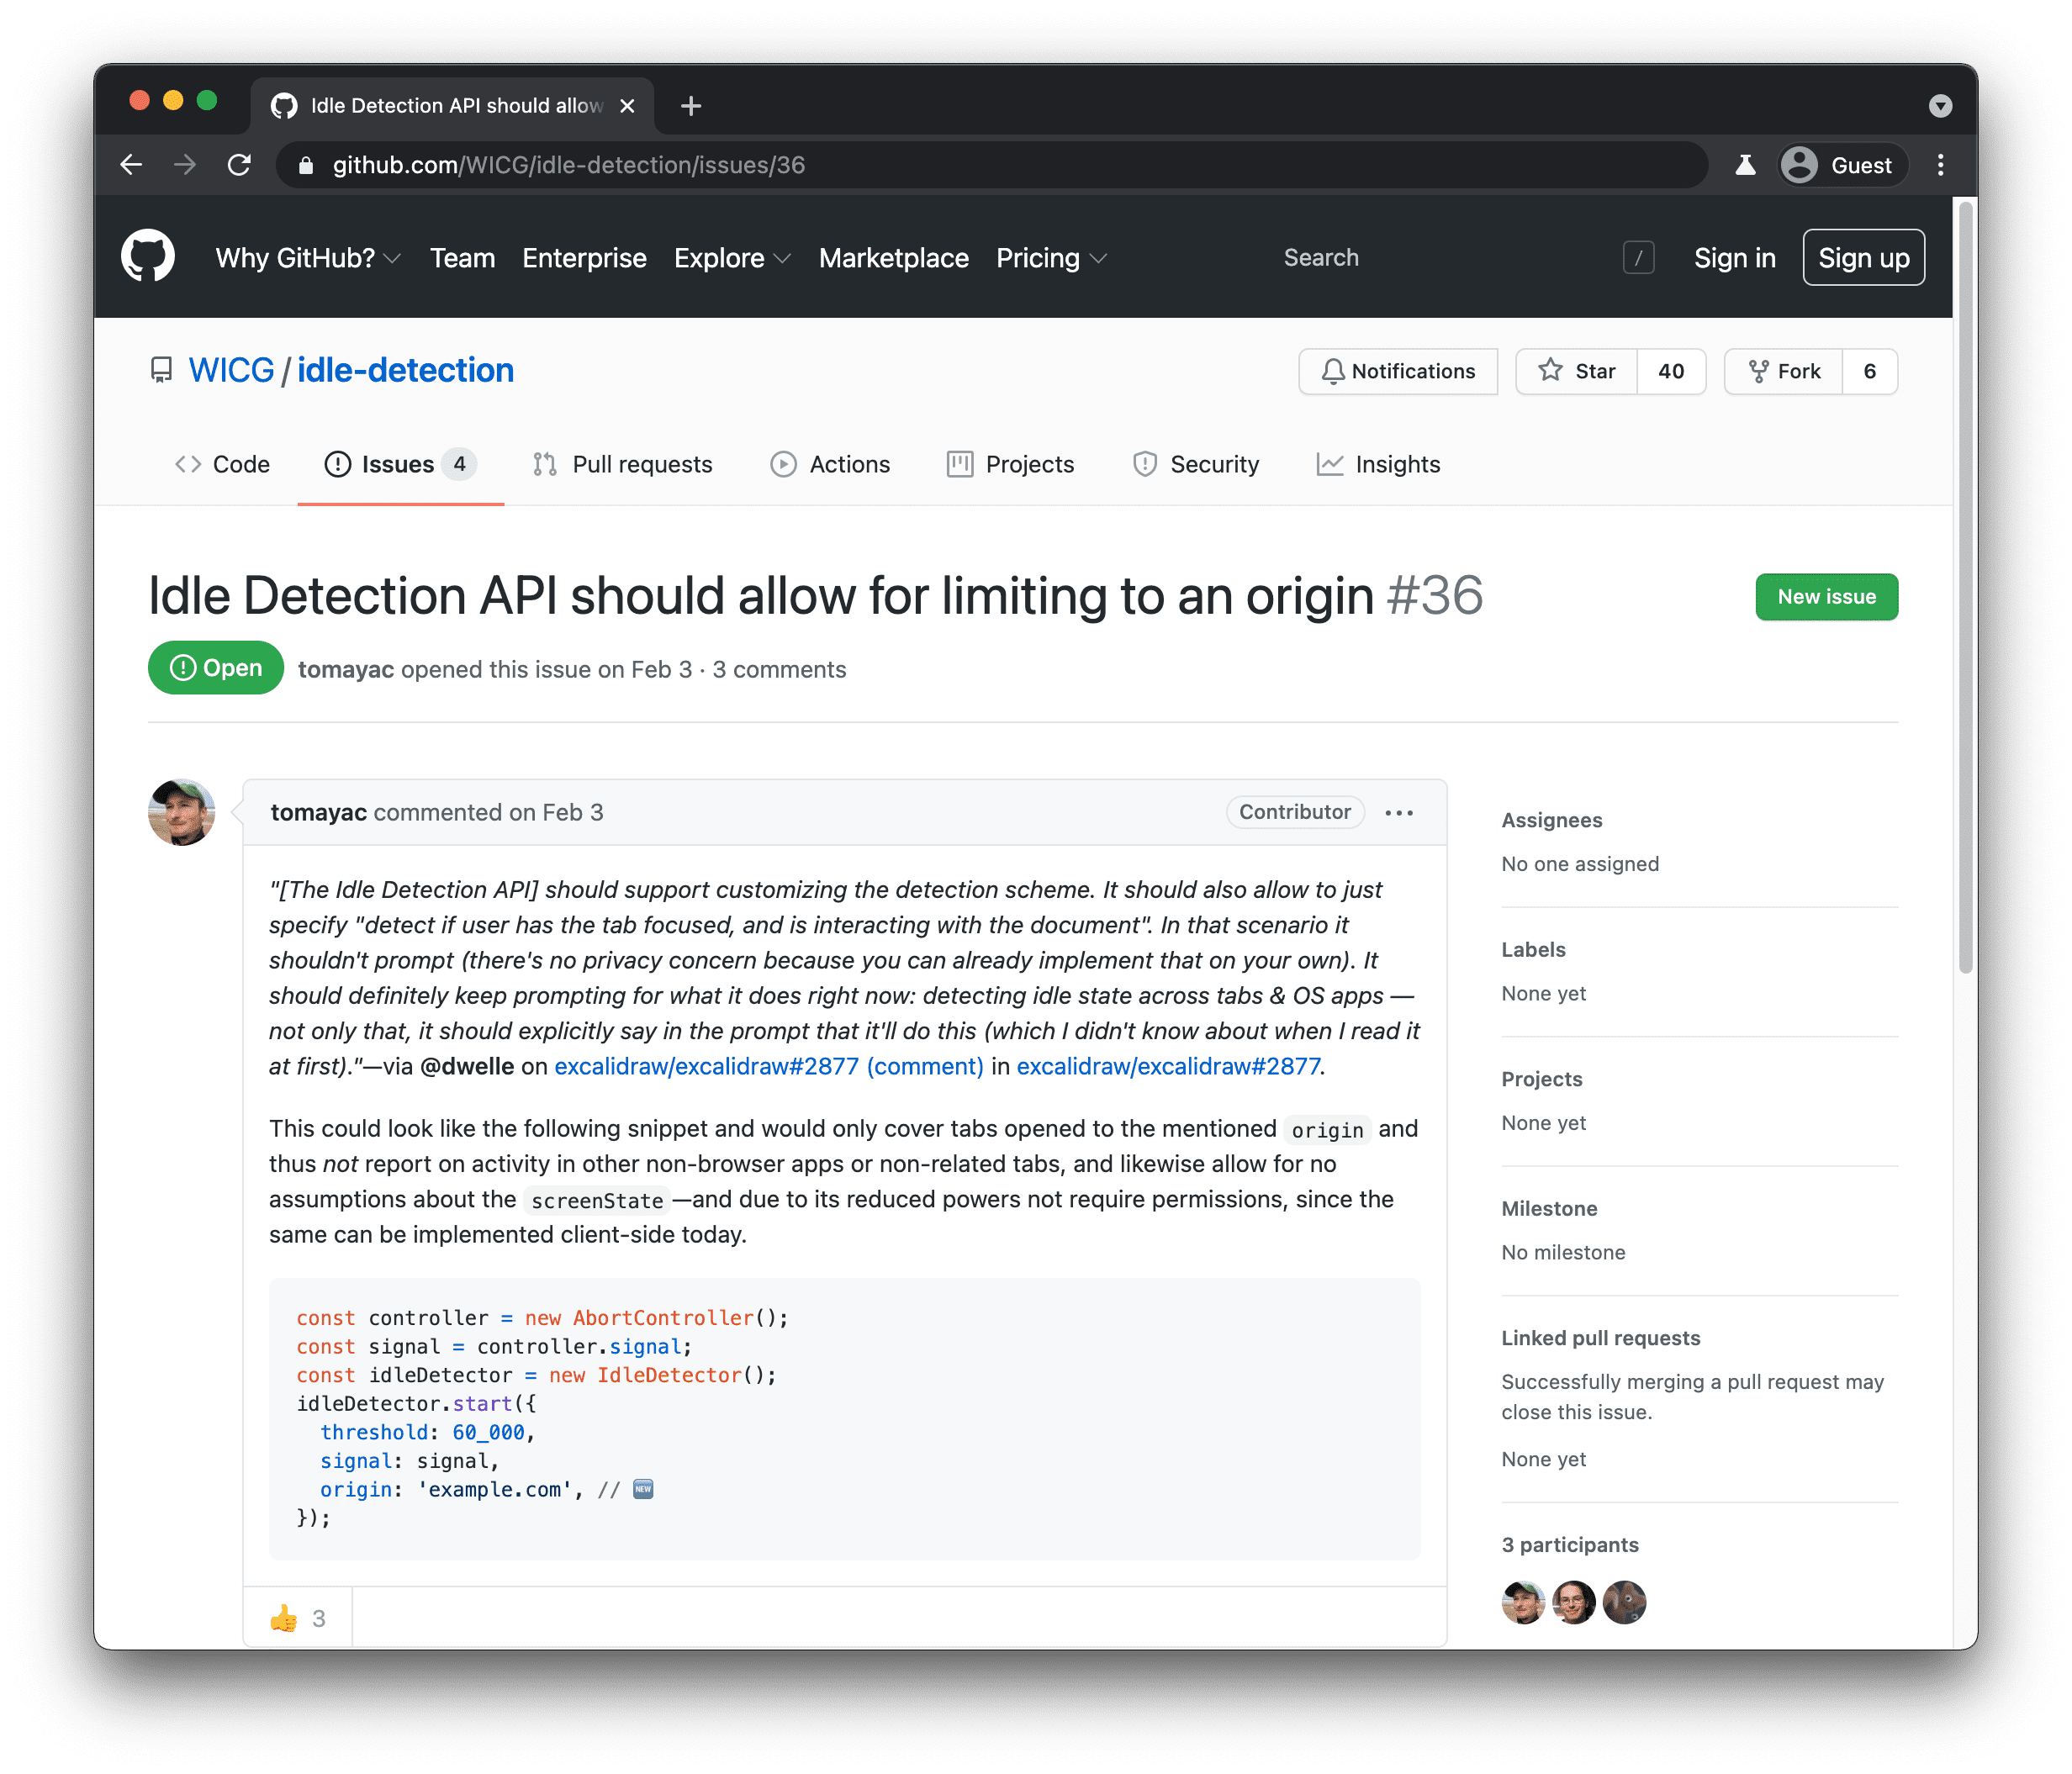Expand Explore navigation dropdown

coord(729,259)
